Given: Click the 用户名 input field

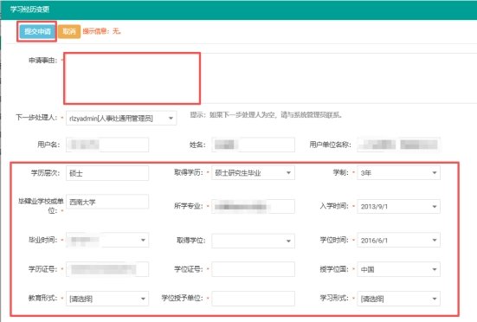Looking at the screenshot, I should 107,145.
